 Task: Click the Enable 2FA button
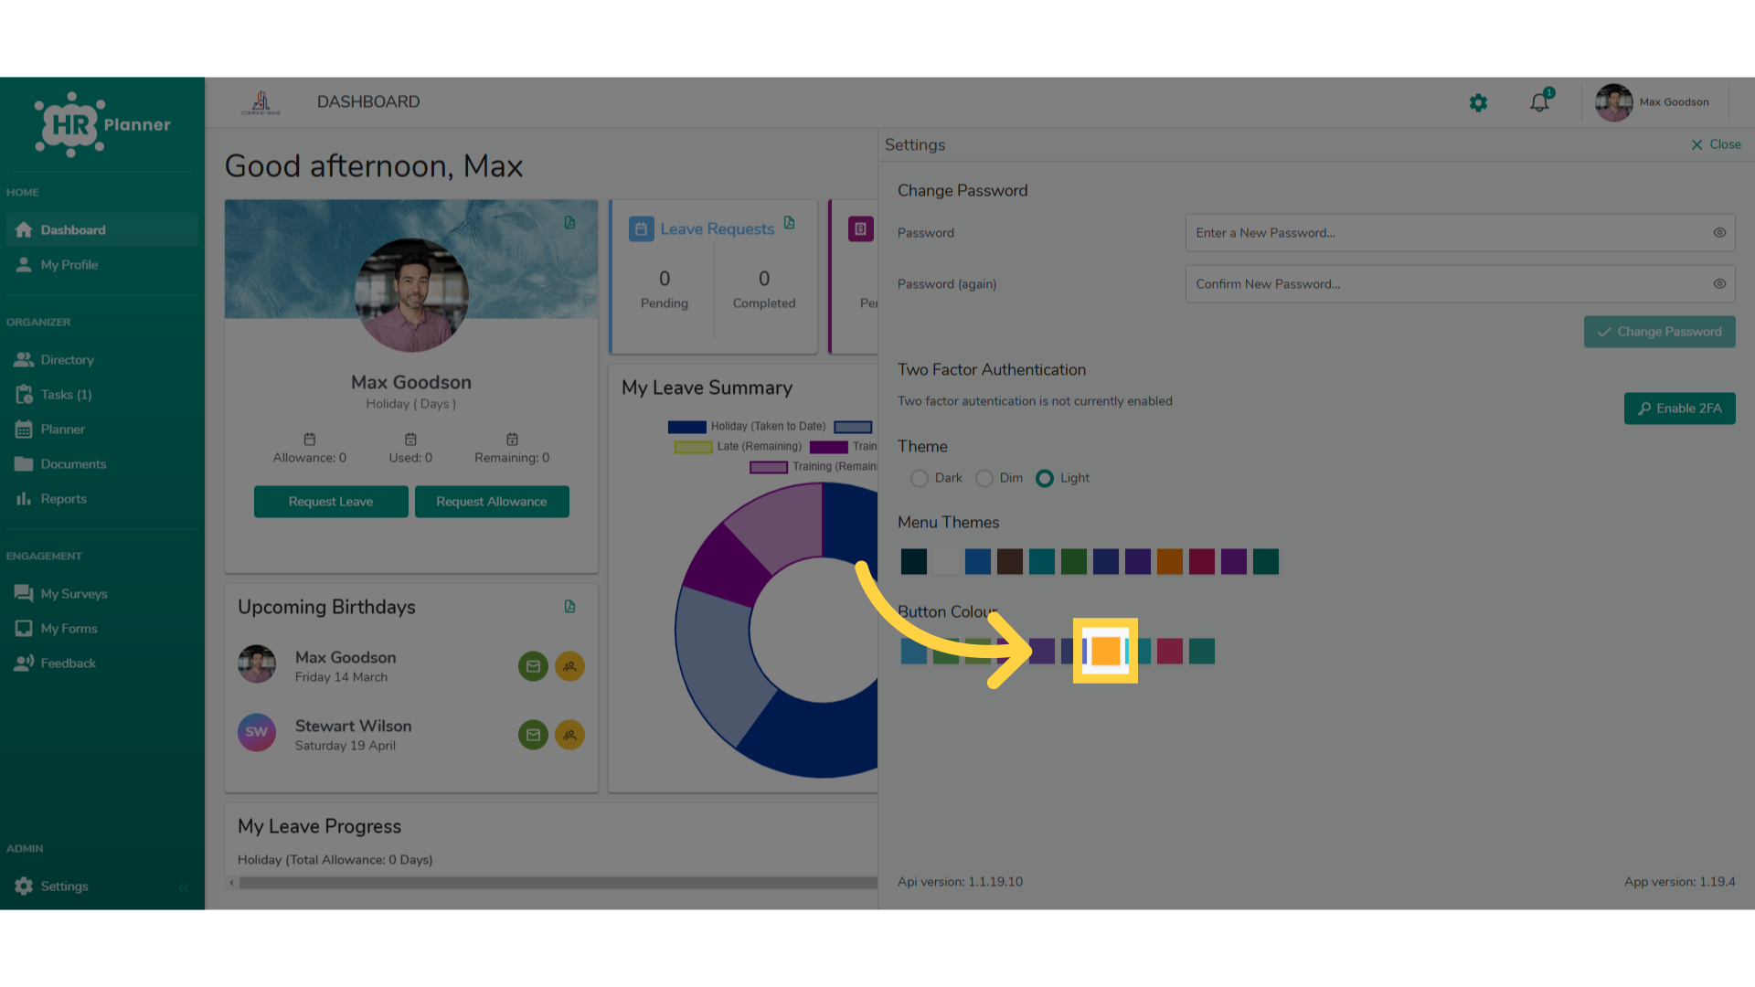(1679, 409)
